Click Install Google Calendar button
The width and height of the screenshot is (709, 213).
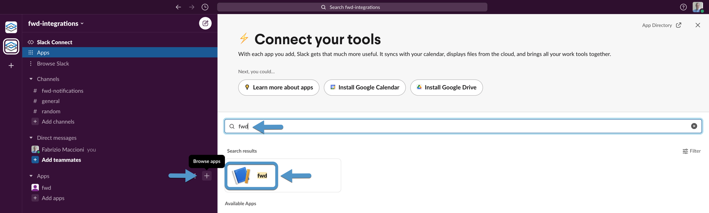coord(365,88)
